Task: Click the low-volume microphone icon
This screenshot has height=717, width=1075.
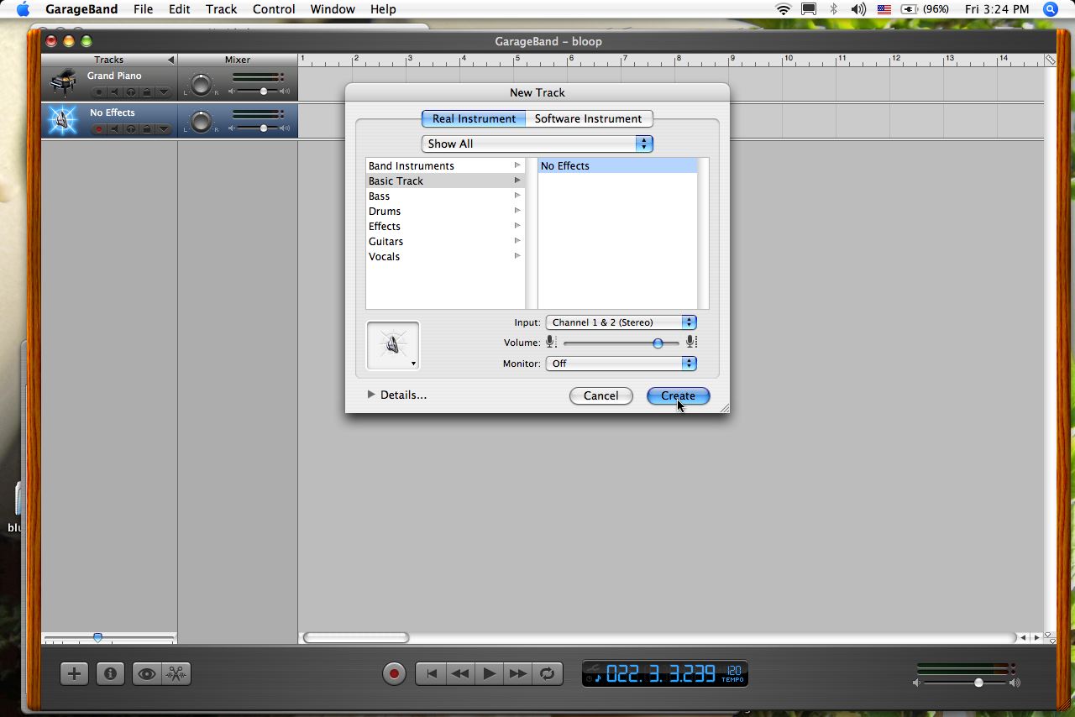Action: coord(551,342)
